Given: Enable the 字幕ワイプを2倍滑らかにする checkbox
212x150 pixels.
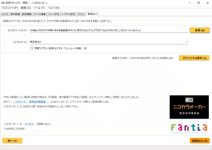Looking at the screenshot, I should click(32, 48).
